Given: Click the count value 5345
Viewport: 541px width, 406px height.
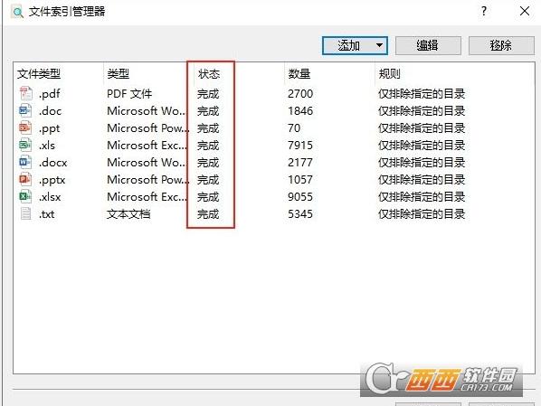Looking at the screenshot, I should (300, 214).
